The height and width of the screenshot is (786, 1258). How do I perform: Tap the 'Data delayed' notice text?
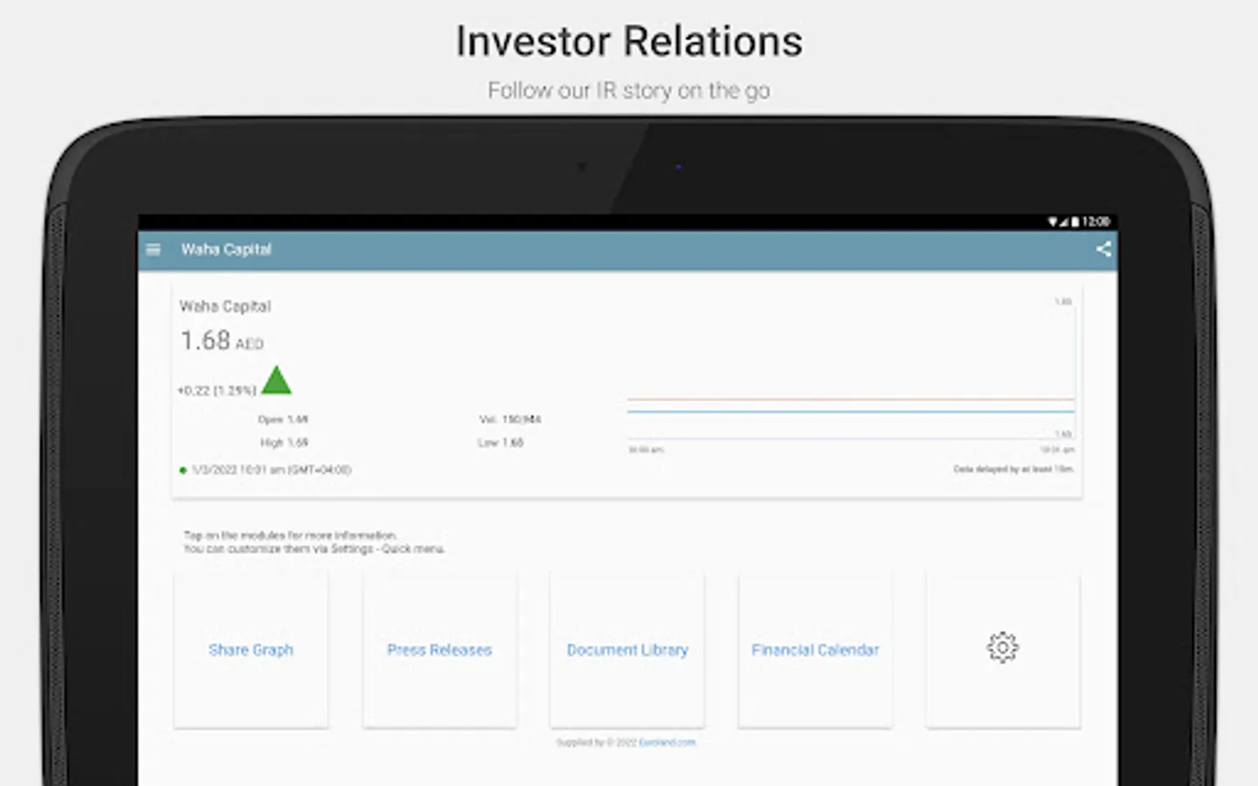tap(1013, 470)
